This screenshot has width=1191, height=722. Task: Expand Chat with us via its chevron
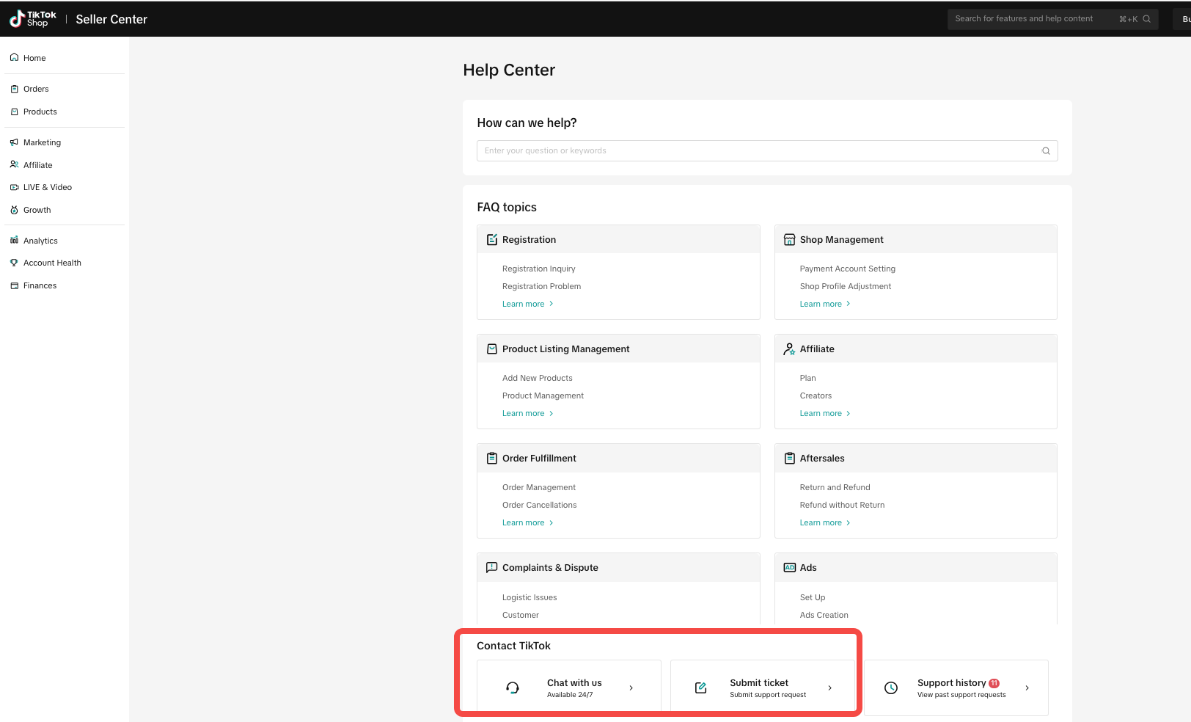click(631, 688)
